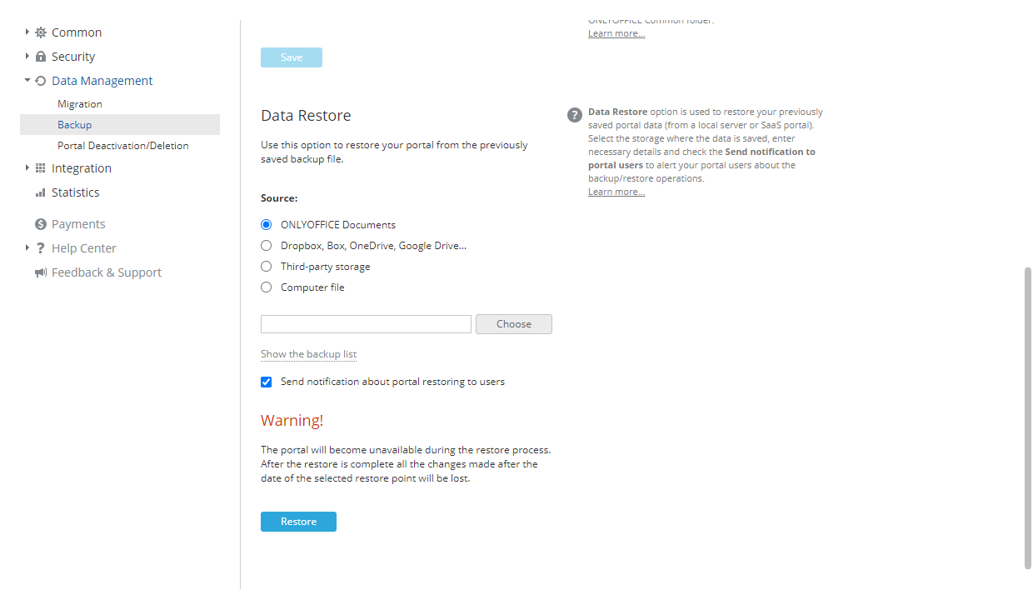Click the Data Management sync icon
The image size is (1033, 590).
click(x=39, y=80)
